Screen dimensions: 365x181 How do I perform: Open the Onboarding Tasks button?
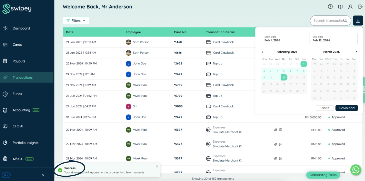pos(323,175)
